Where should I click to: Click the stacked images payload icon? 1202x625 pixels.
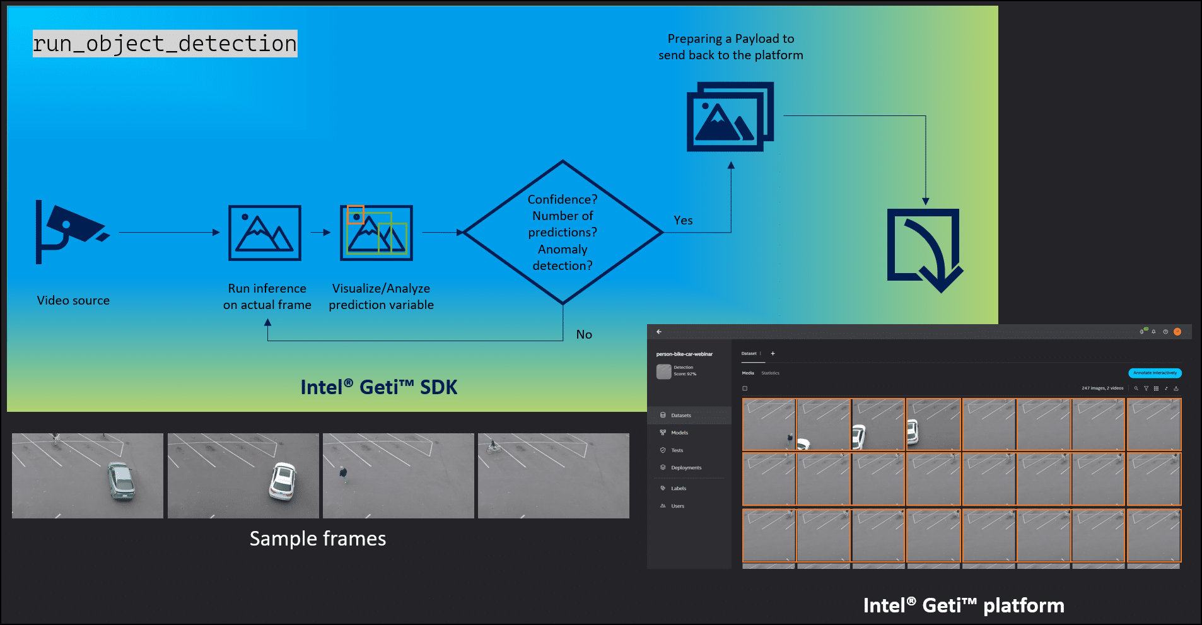coord(730,117)
